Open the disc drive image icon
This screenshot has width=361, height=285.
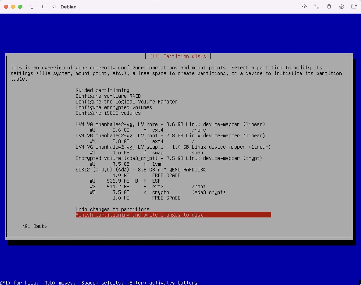click(x=342, y=6)
